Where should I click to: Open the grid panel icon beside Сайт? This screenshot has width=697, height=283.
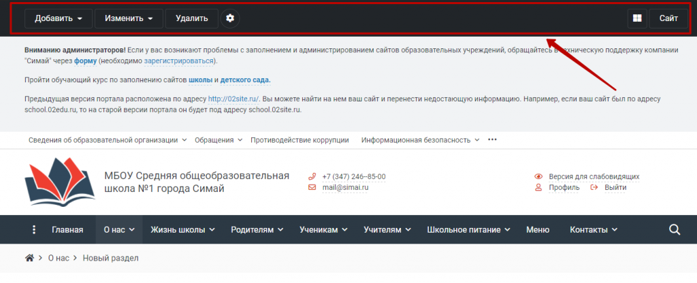tap(637, 18)
